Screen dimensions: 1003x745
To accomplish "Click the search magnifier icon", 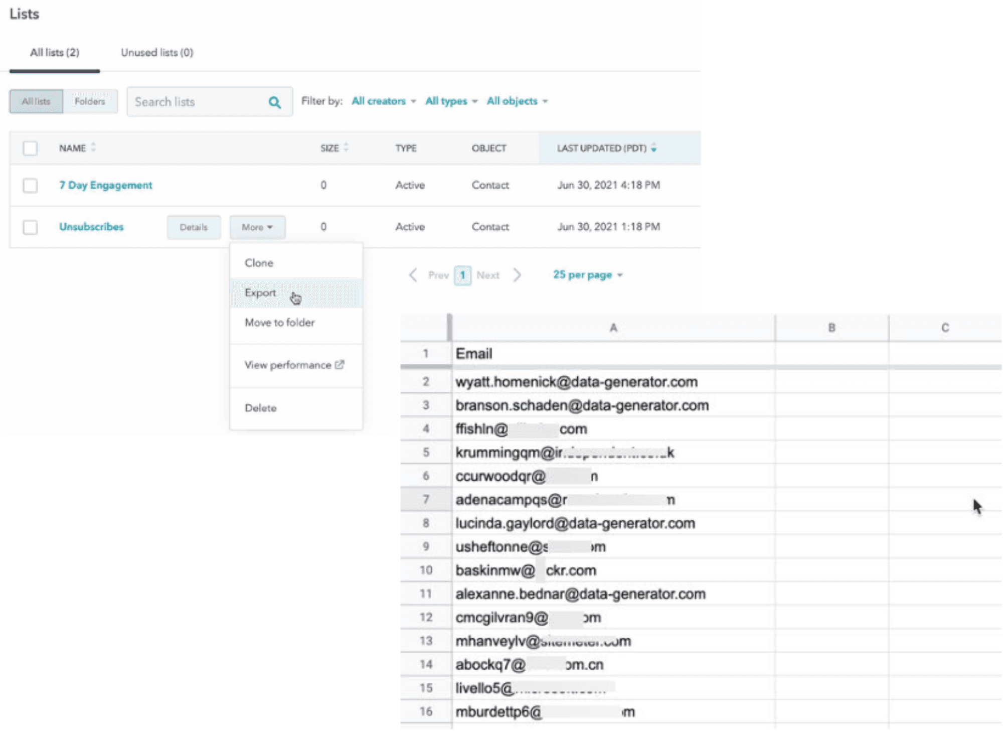I will tap(274, 102).
